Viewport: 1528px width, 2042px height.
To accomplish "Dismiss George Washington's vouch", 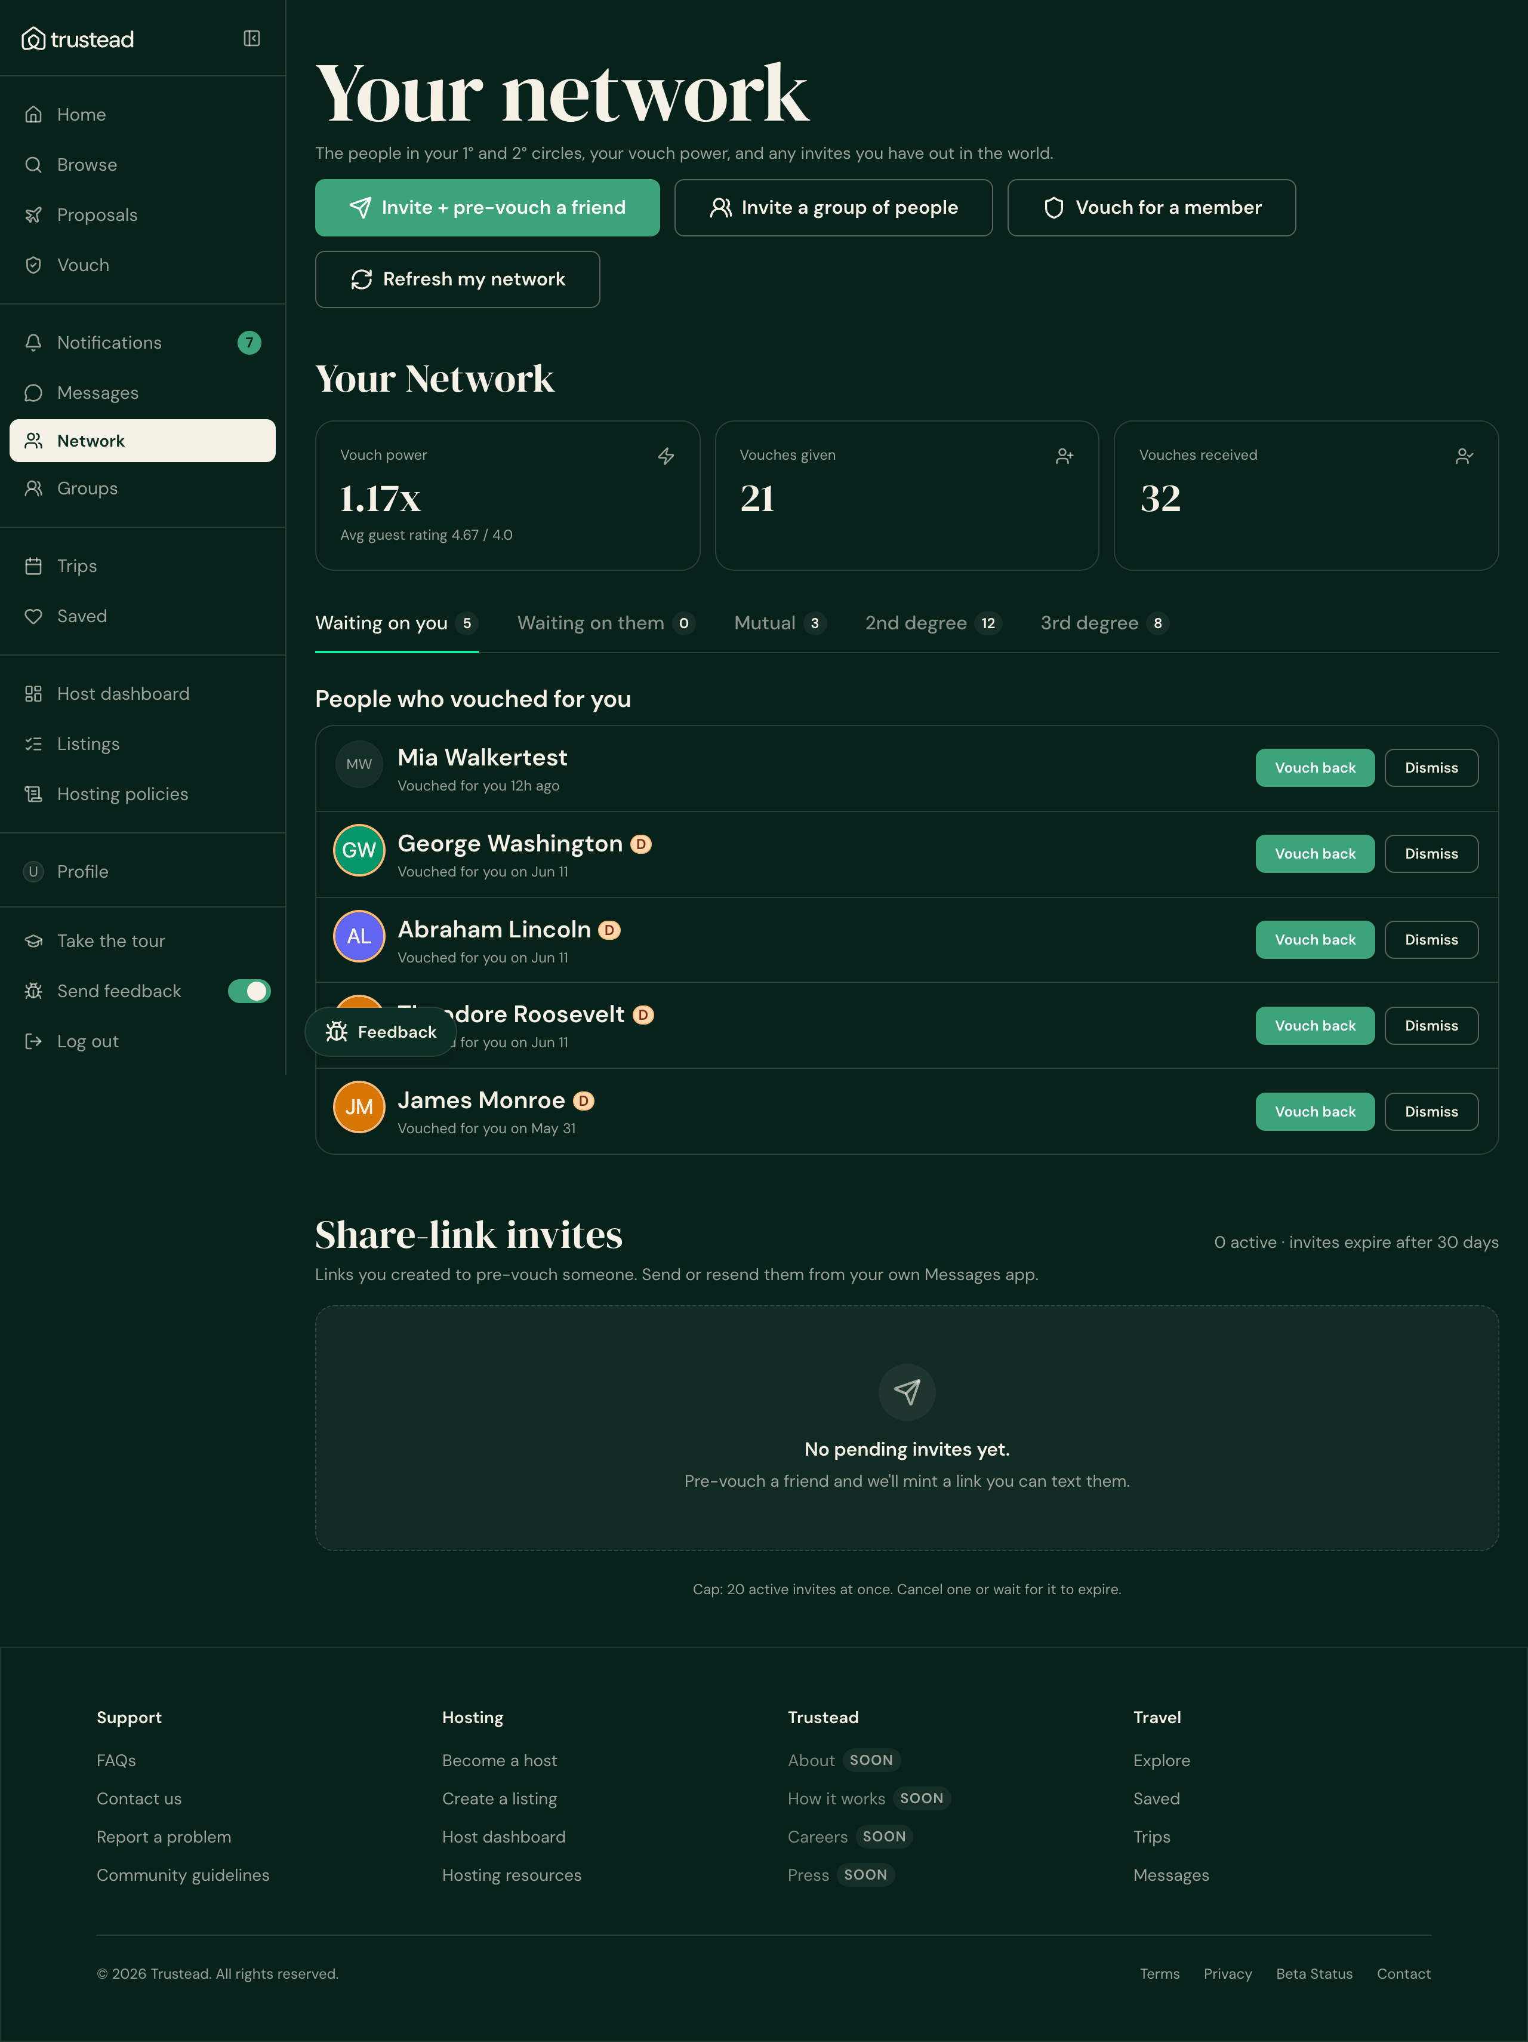I will (x=1431, y=854).
